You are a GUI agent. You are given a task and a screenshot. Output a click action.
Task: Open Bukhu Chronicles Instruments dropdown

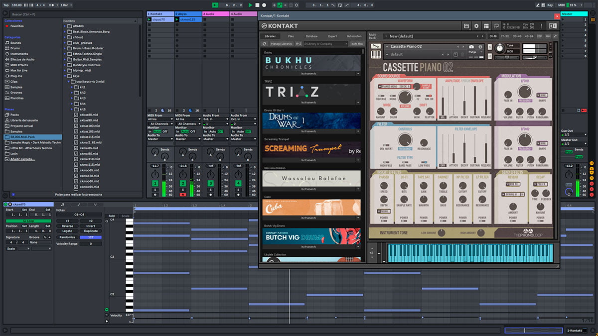[x=312, y=74]
